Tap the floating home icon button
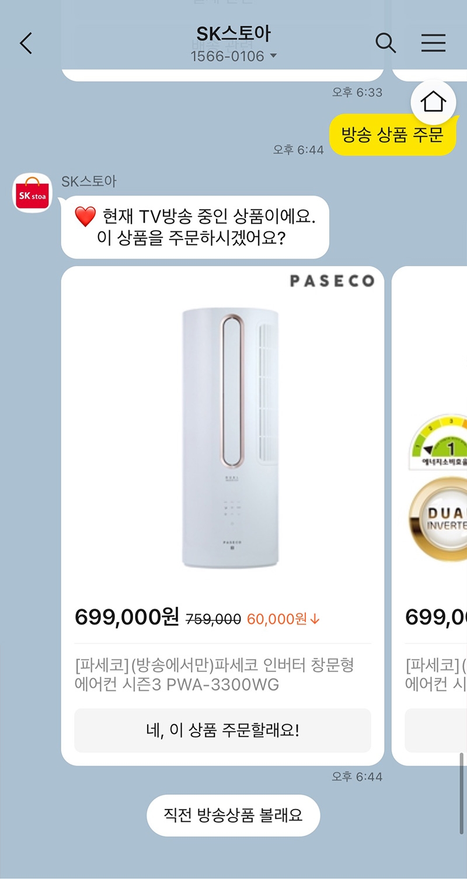Viewport: 467px width, 879px height. tap(433, 102)
